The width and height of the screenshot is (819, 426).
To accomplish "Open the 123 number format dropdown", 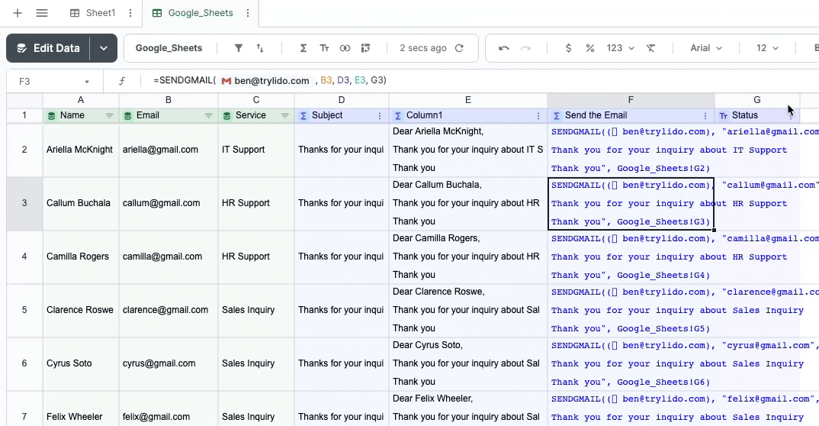I will click(x=620, y=48).
